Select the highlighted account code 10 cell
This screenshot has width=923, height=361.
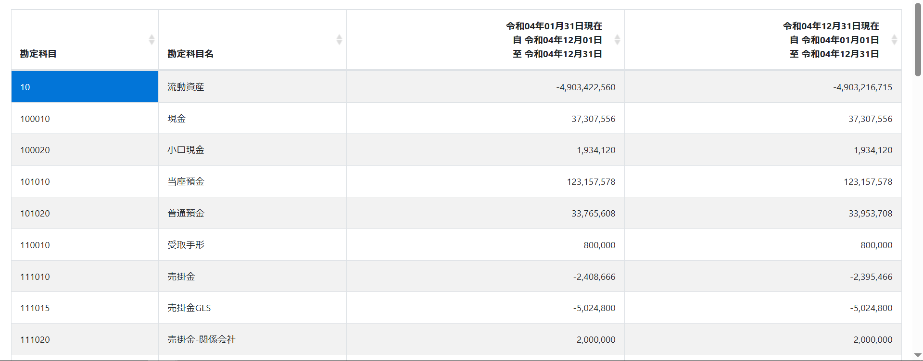pyautogui.click(x=85, y=87)
